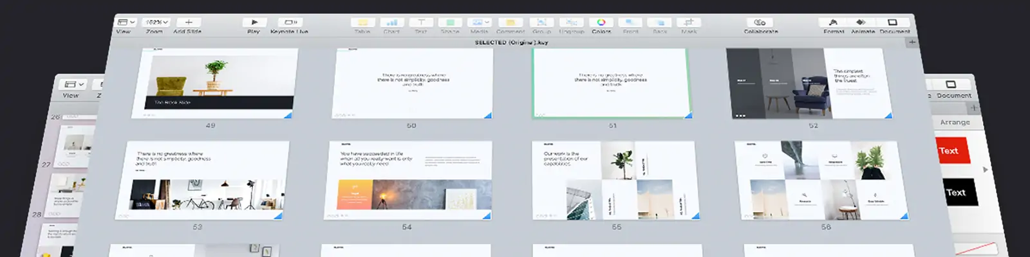Start Keynote Live from the toolbar
Viewport: 1030px width, 257px height.
pos(290,22)
